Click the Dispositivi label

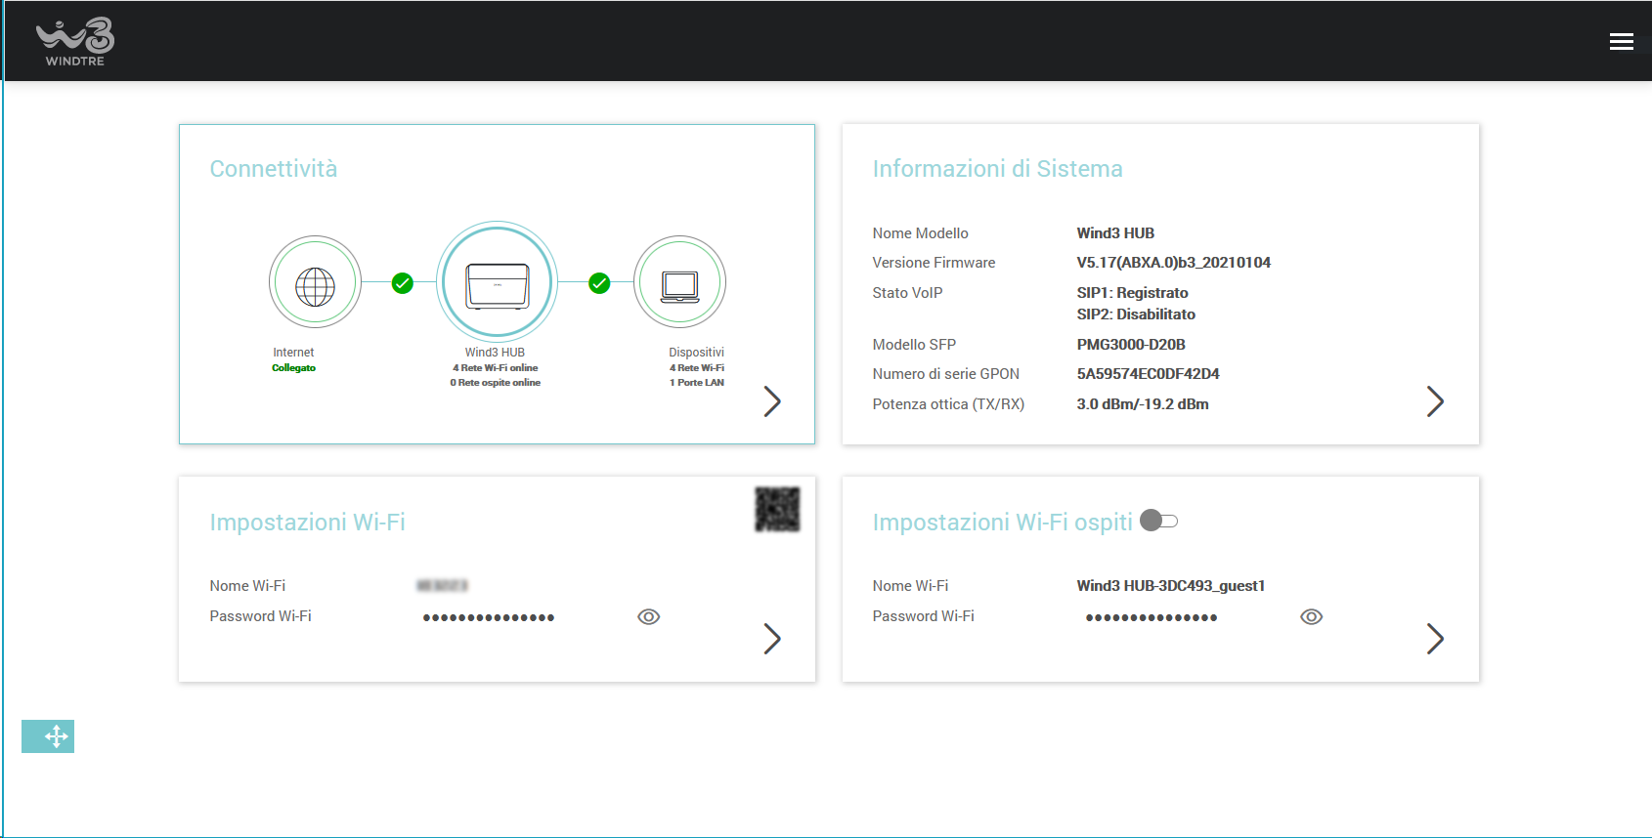(x=696, y=353)
